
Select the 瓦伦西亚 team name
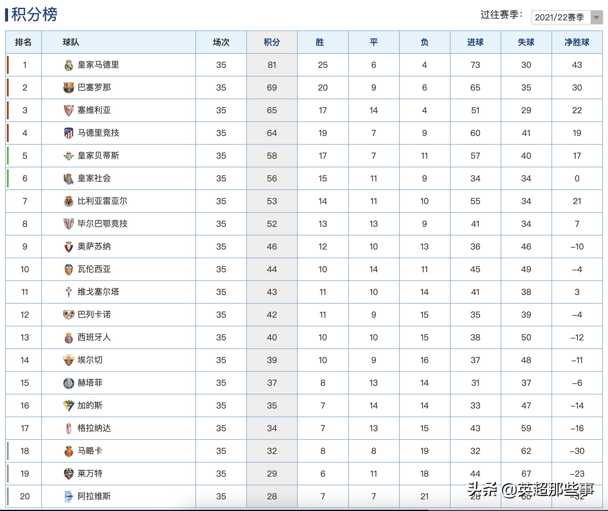94,269
